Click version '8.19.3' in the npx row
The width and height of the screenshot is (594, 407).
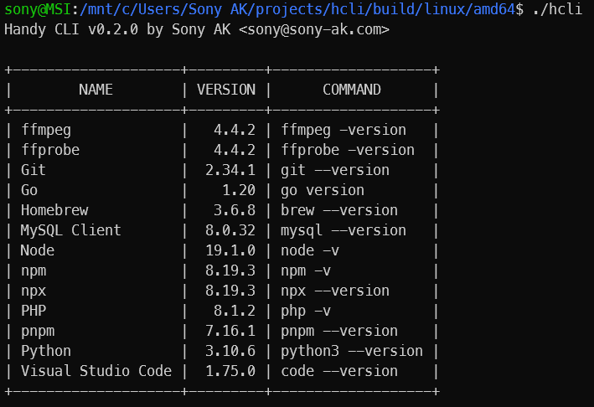click(x=230, y=291)
